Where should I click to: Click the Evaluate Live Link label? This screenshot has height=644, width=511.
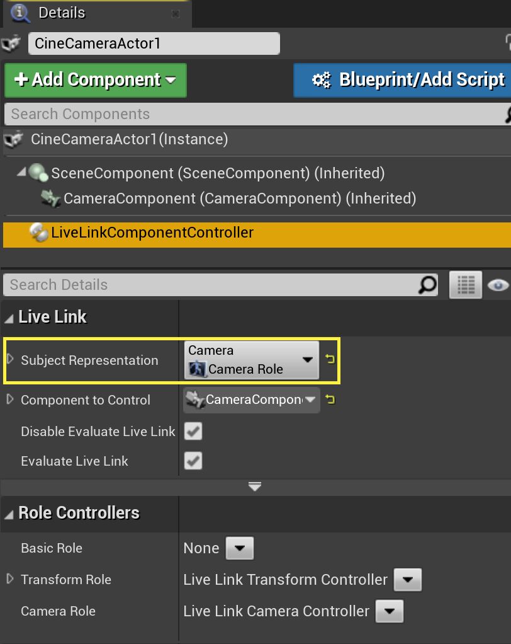click(x=74, y=461)
